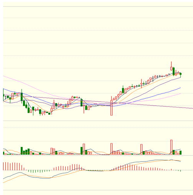Viewport: 193px width, 195px height.
Task: Click the tallest hollow red volume bar
Action: (171, 147)
